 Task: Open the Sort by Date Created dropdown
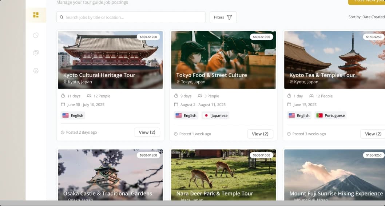[x=366, y=17]
